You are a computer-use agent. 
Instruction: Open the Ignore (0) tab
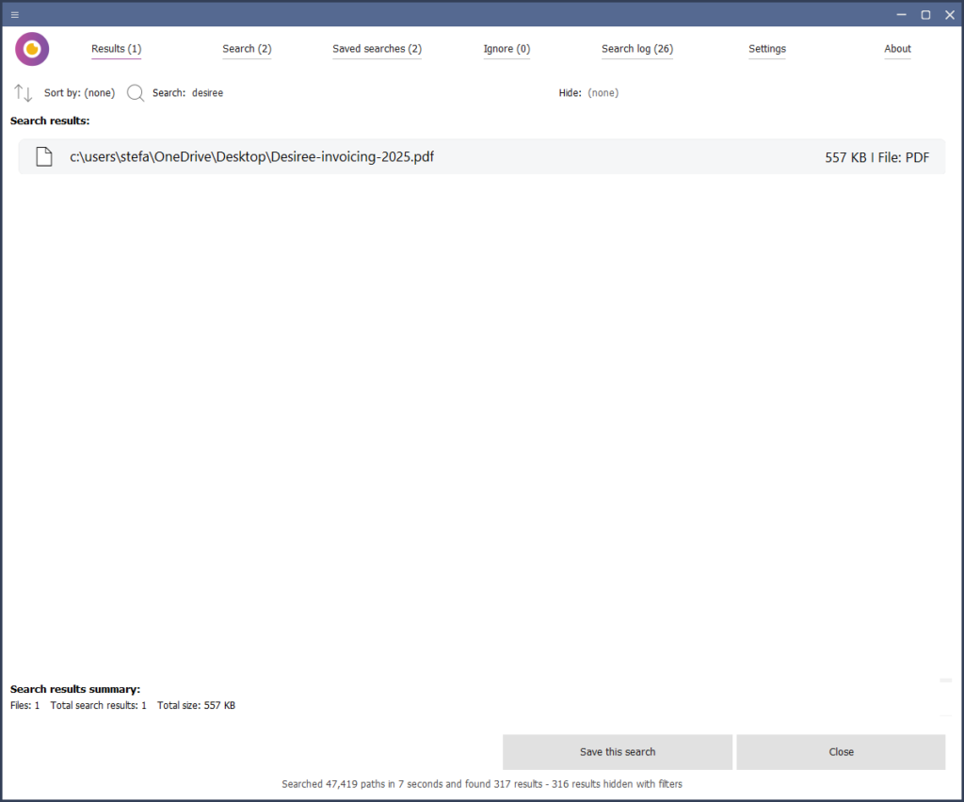pos(506,49)
